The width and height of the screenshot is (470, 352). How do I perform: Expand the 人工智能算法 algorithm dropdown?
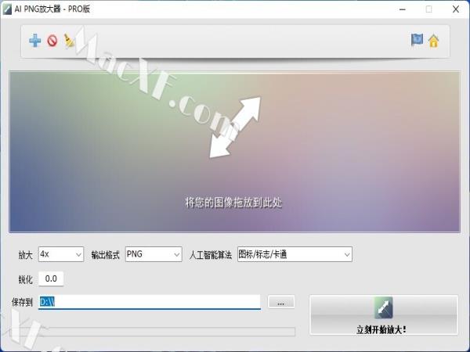click(295, 254)
